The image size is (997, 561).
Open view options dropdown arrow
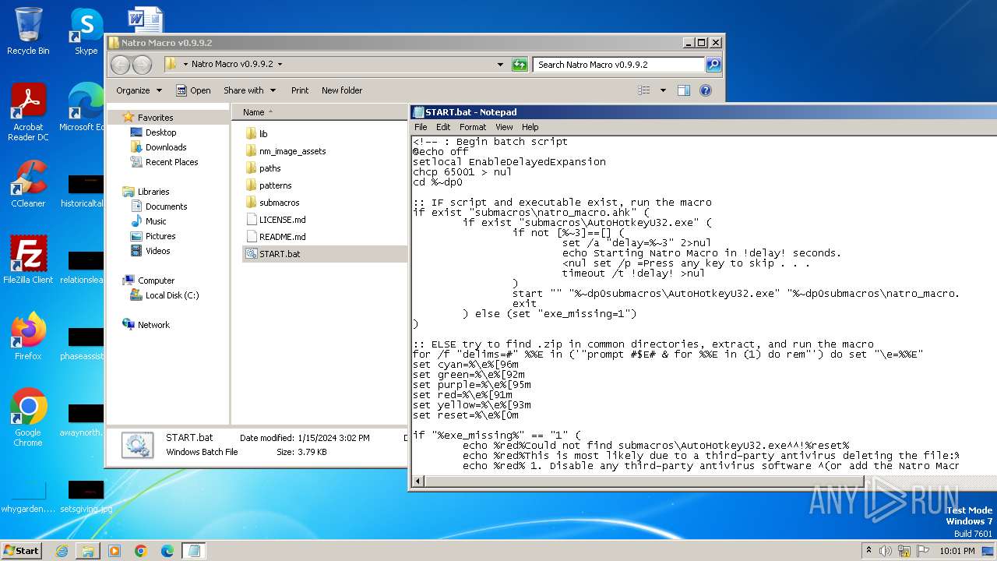pyautogui.click(x=663, y=90)
